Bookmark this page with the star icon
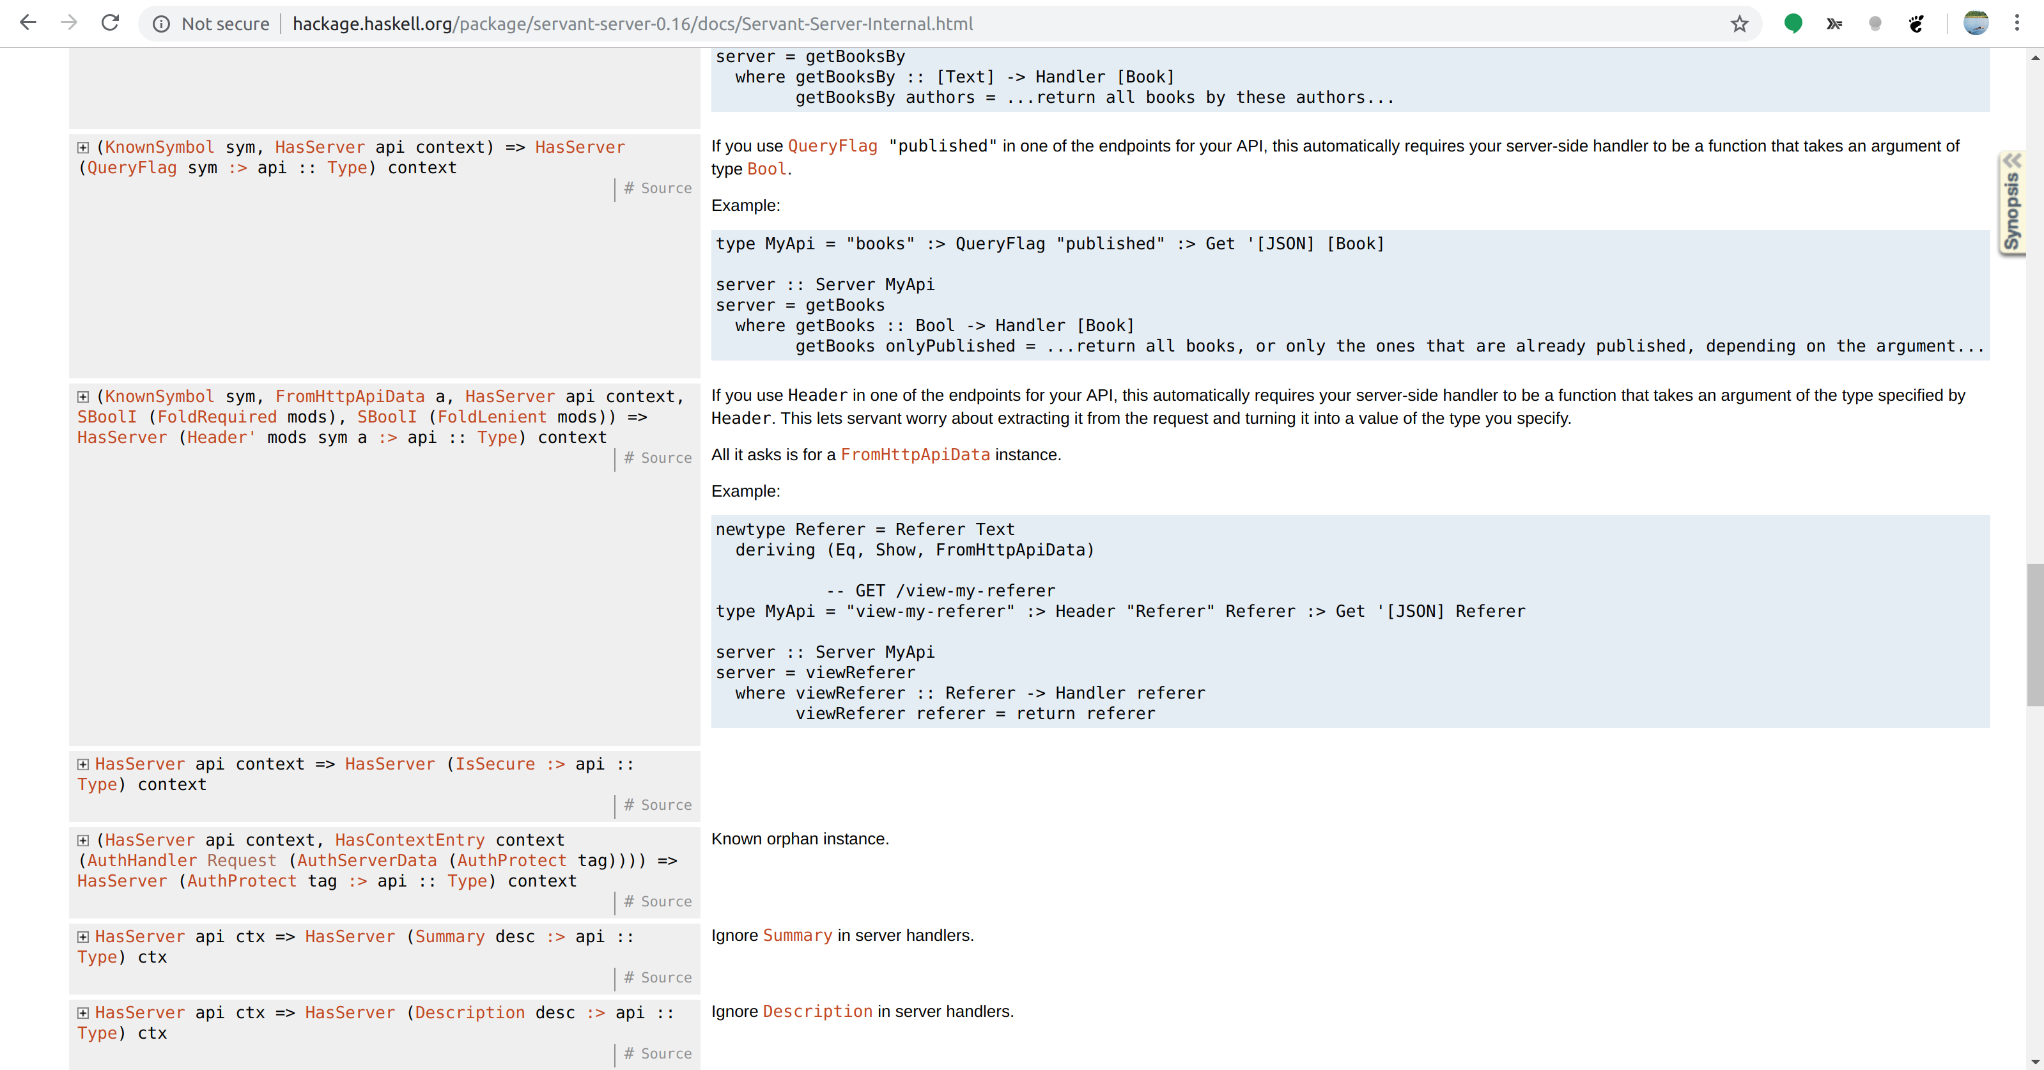 pyautogui.click(x=1738, y=24)
